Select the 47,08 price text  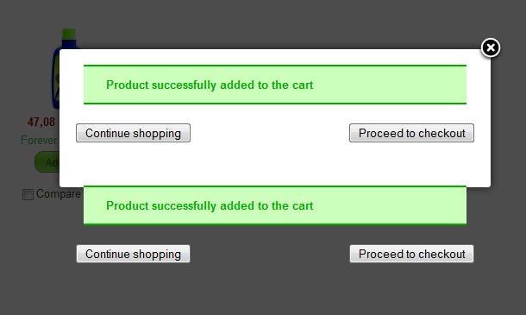click(41, 122)
